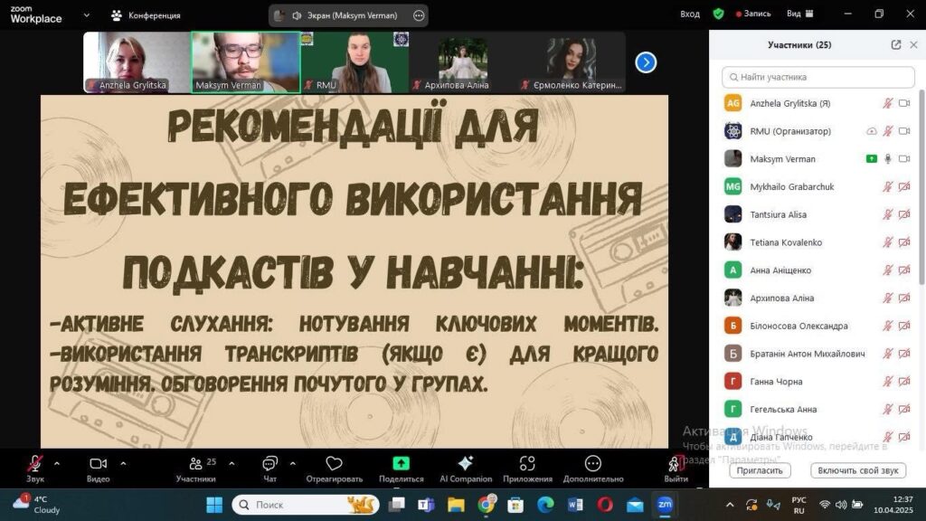Open the Apps (Приложения) icon
The image size is (926, 521).
527,464
